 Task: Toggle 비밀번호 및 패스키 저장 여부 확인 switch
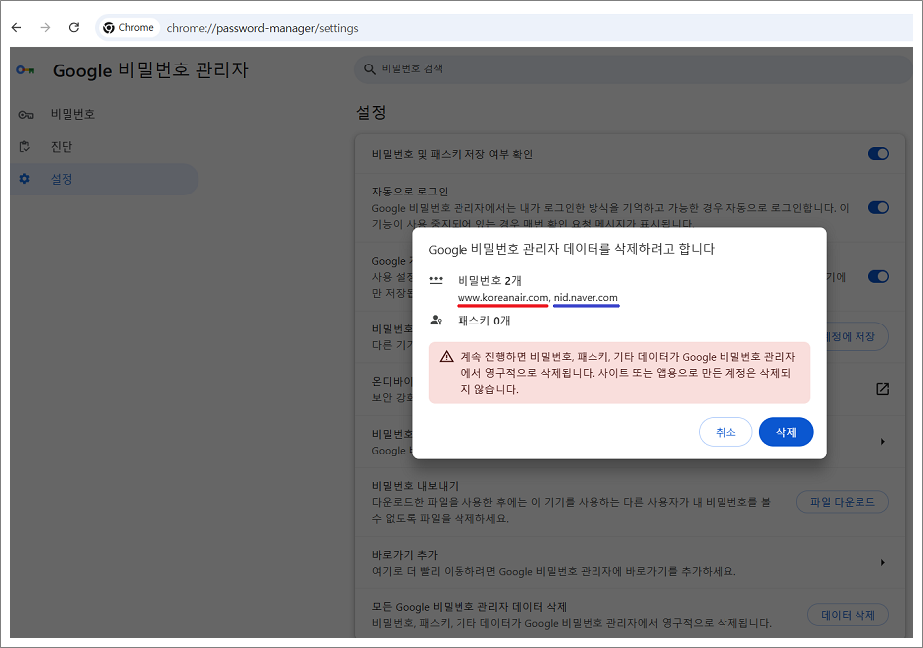(878, 154)
